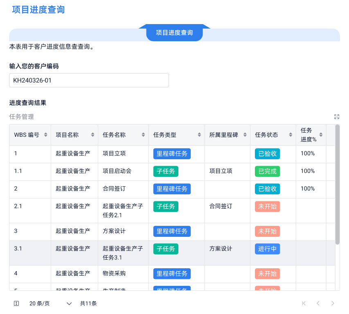Toggle sorting on the 任务类型 column
The image size is (349, 314).
[200, 134]
